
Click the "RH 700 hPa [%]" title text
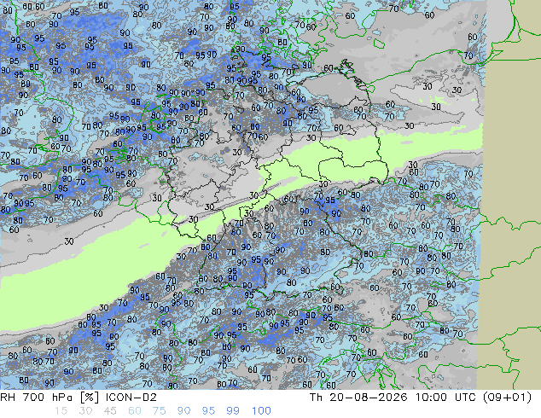pos(50,398)
